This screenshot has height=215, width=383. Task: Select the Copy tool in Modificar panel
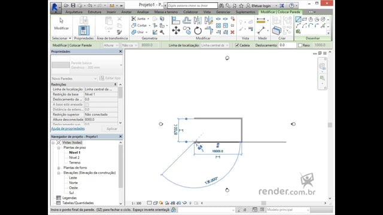click(187, 30)
